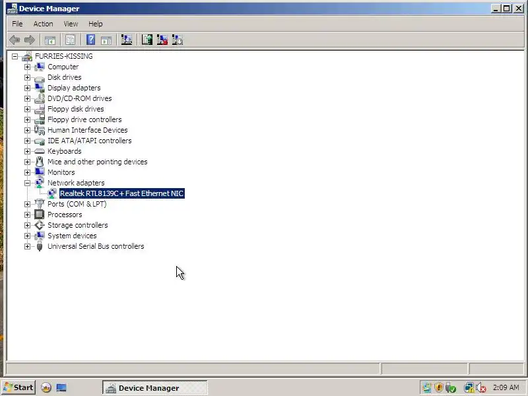The image size is (528, 396).
Task: Expand the Display adapters category
Action: coord(27,88)
